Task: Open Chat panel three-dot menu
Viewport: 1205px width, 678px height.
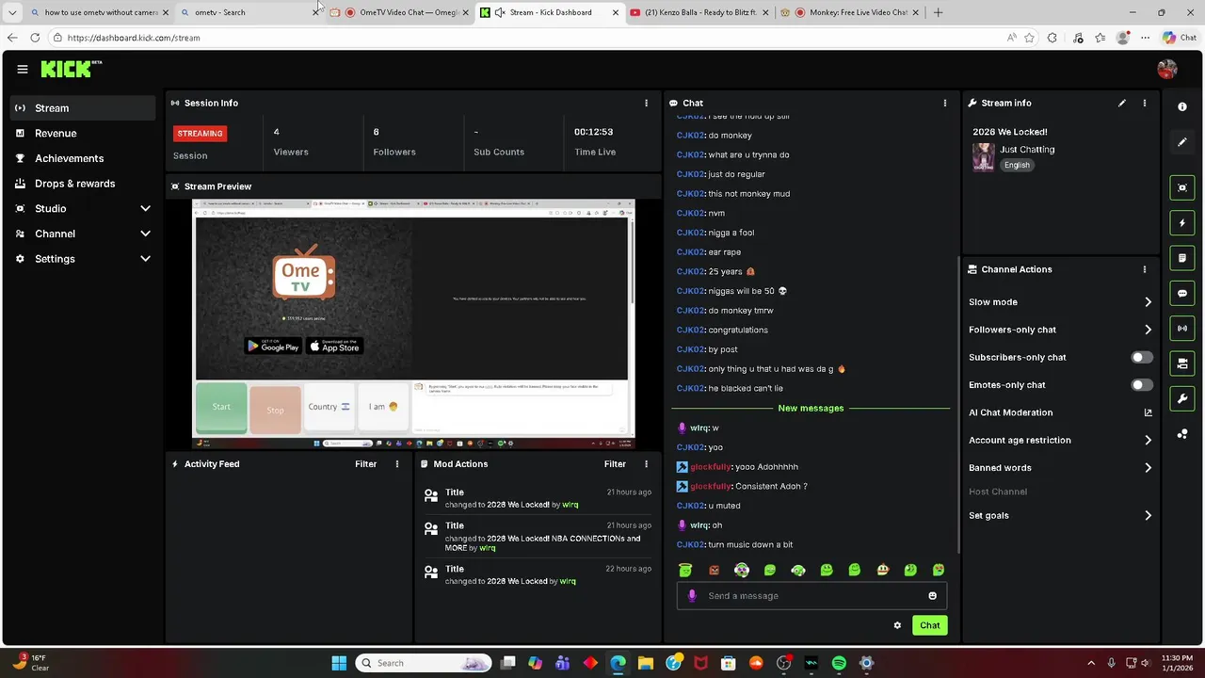Action: pos(945,103)
